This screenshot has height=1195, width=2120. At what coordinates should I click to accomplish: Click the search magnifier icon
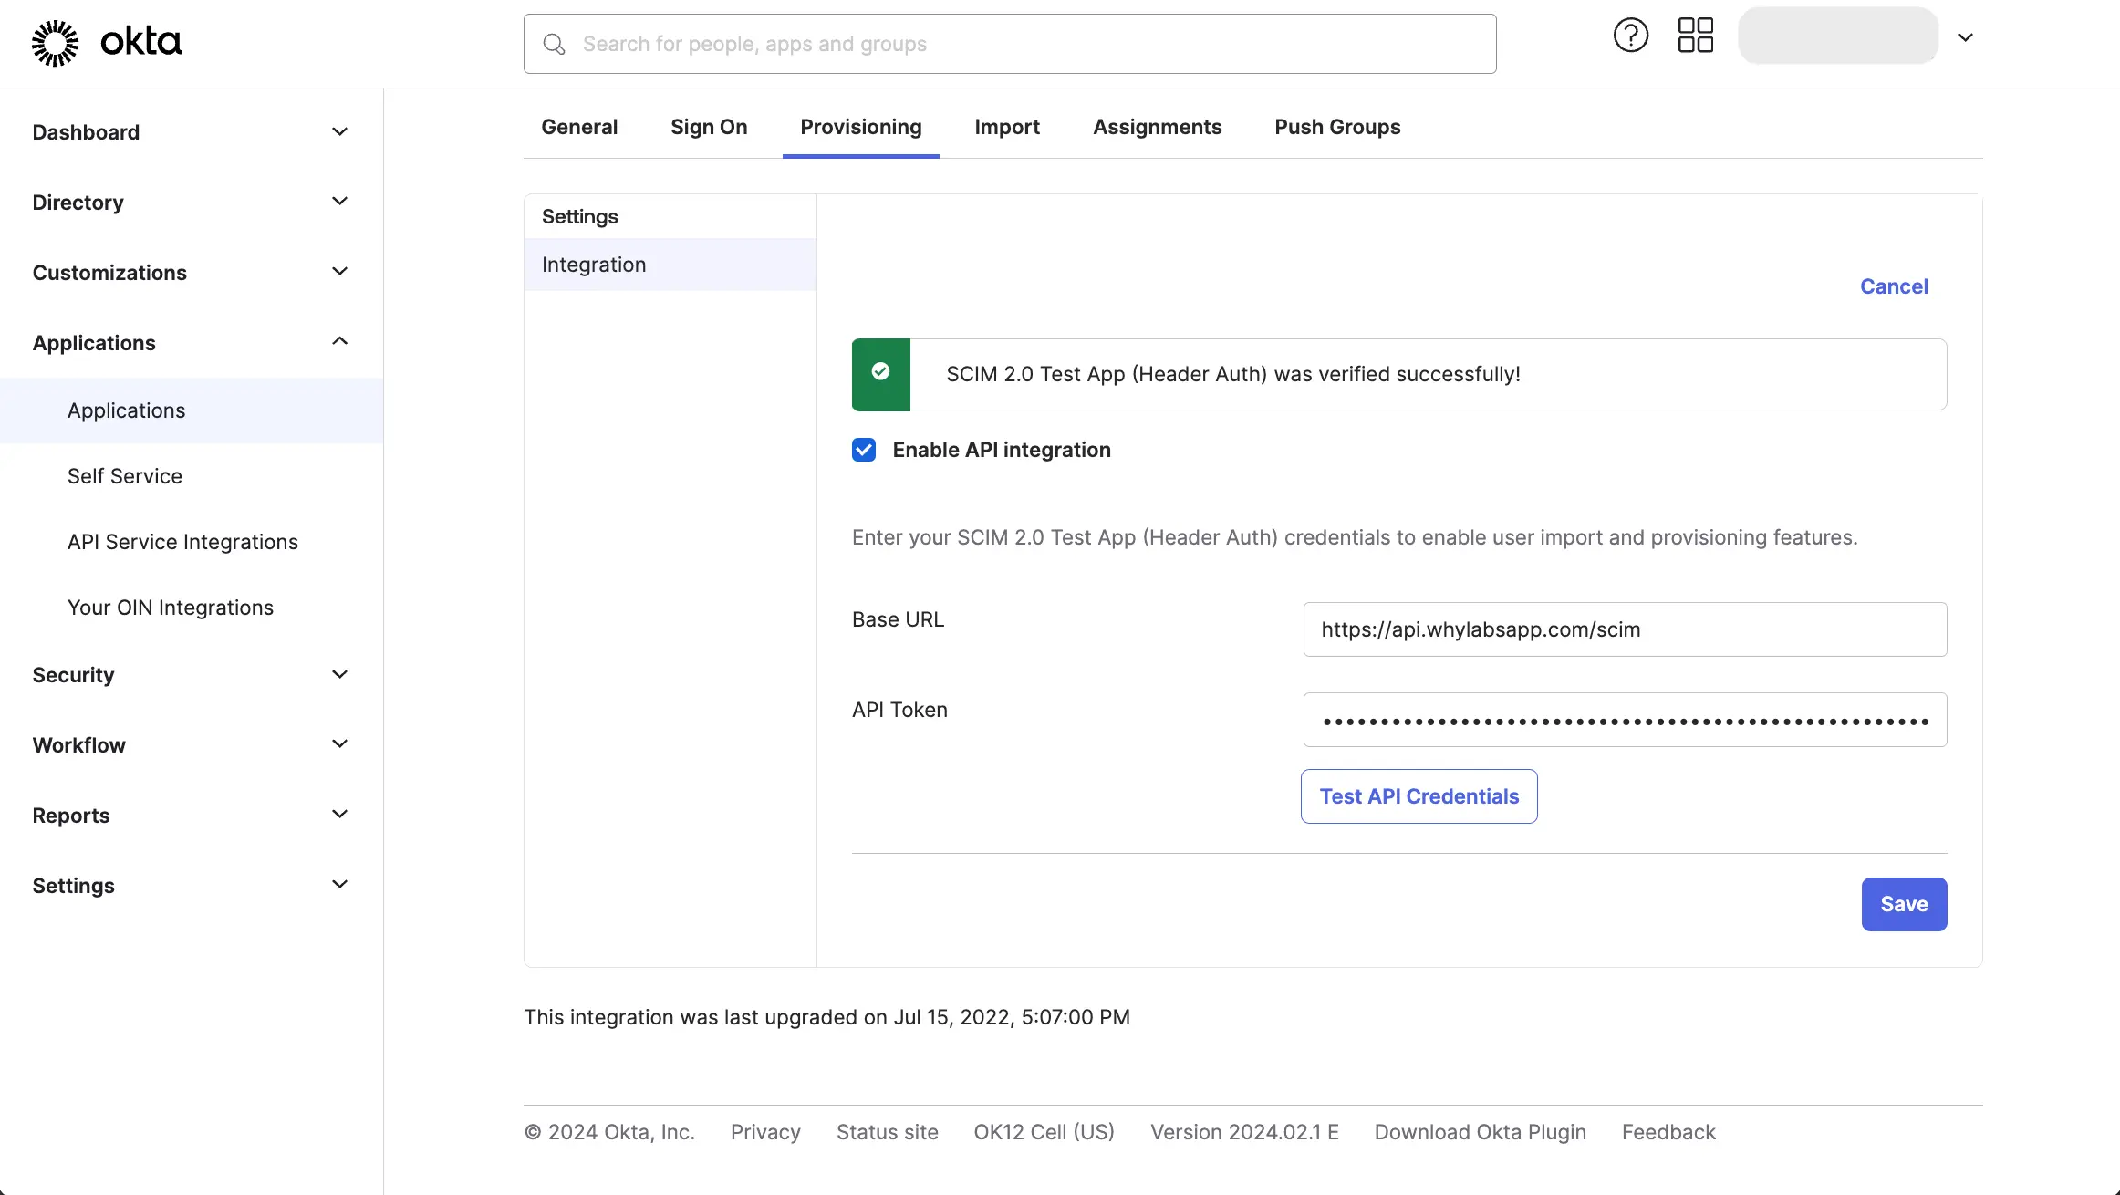554,44
